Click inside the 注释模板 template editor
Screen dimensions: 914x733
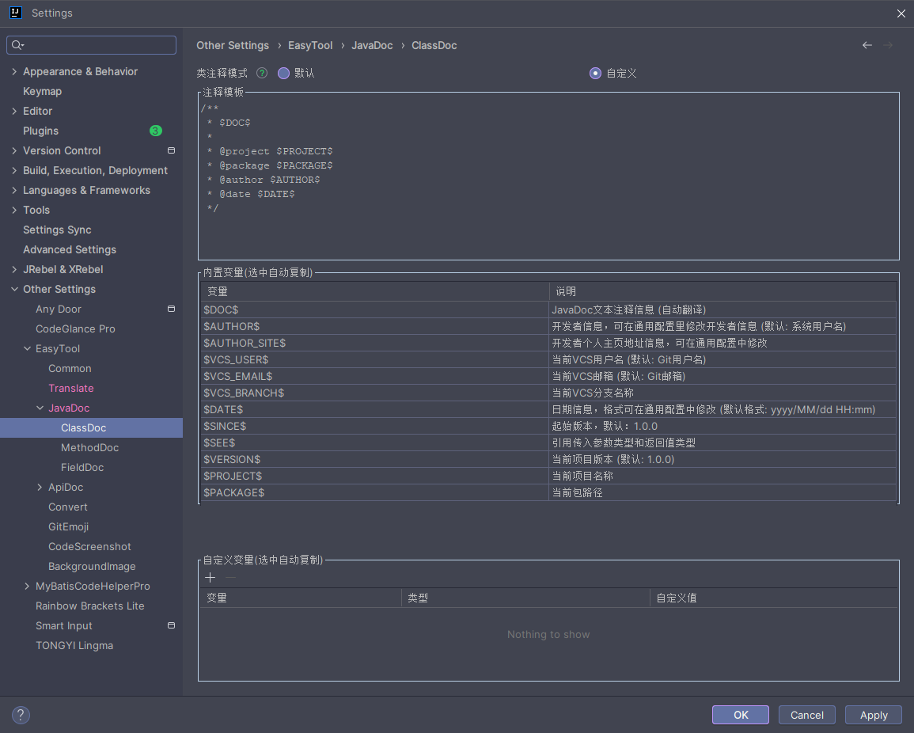pyautogui.click(x=548, y=230)
